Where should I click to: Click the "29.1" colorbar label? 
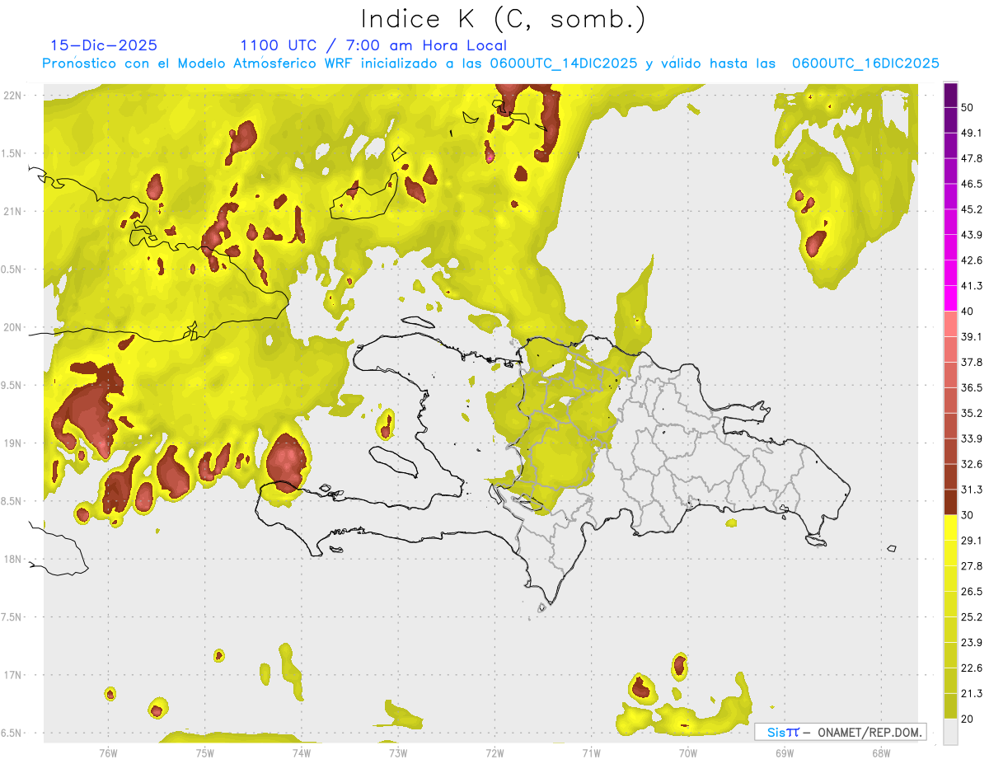(x=972, y=541)
